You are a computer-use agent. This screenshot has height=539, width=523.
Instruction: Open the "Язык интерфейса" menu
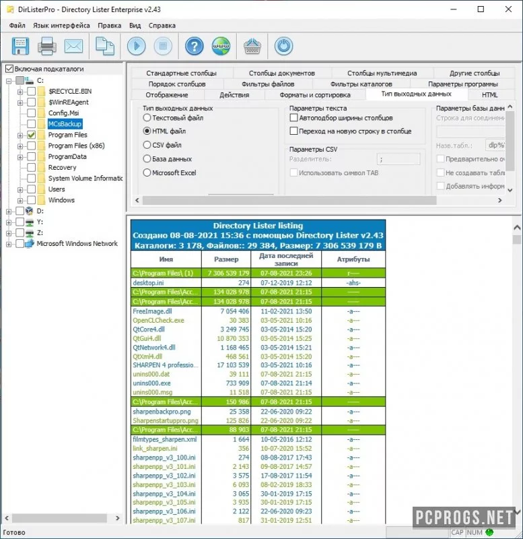pos(61,26)
